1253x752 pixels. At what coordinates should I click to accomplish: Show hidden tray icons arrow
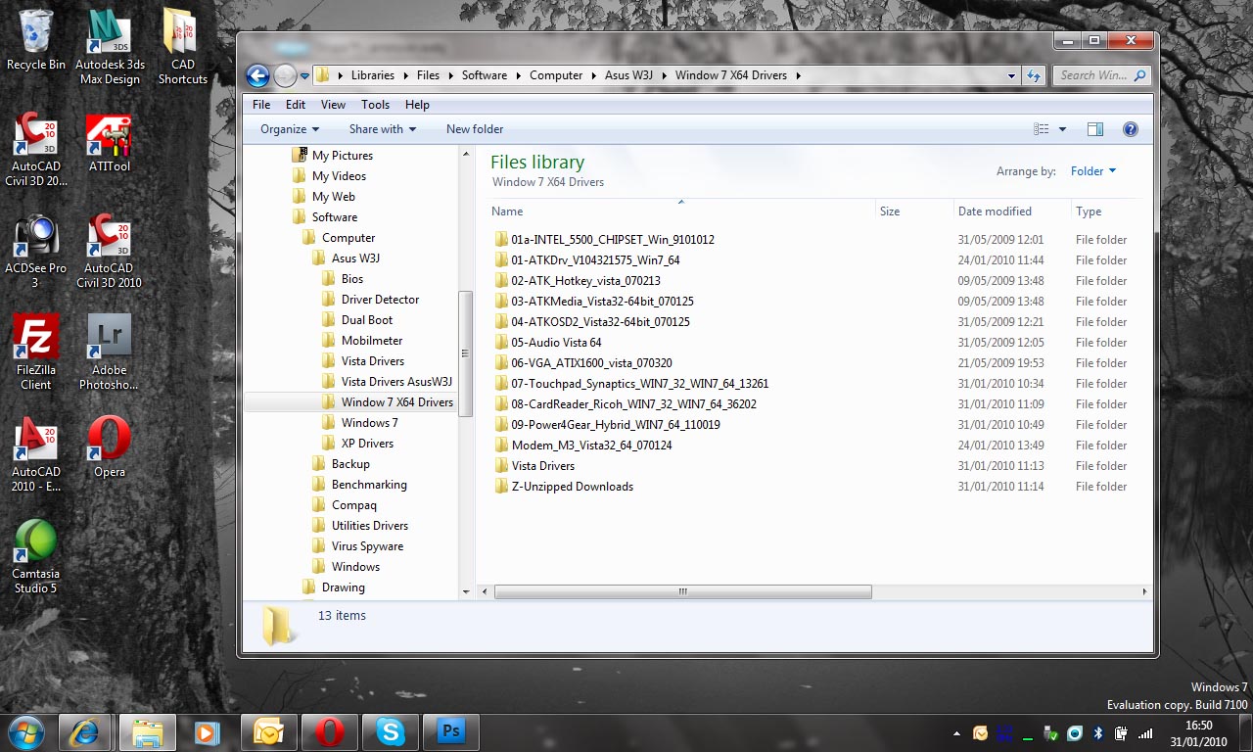pyautogui.click(x=956, y=733)
